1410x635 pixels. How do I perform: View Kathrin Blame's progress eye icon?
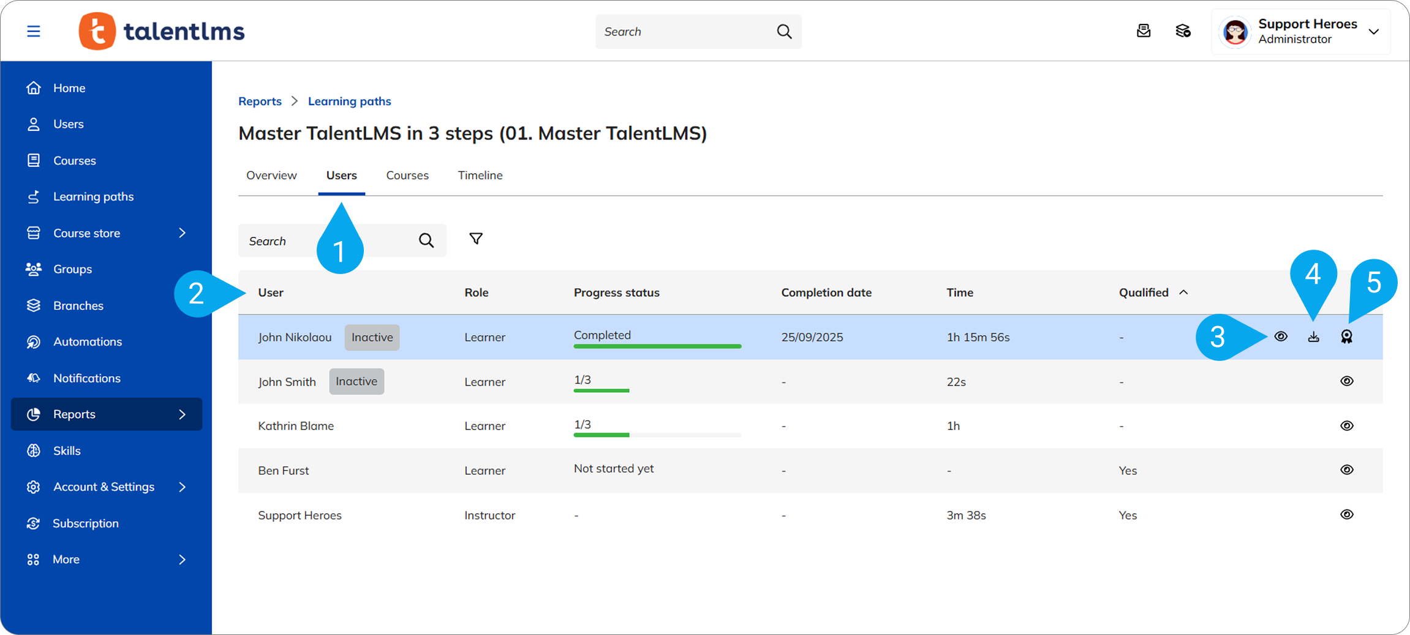point(1346,426)
